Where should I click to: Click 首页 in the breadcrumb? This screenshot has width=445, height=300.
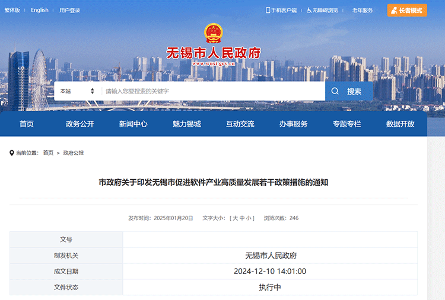tap(48, 153)
